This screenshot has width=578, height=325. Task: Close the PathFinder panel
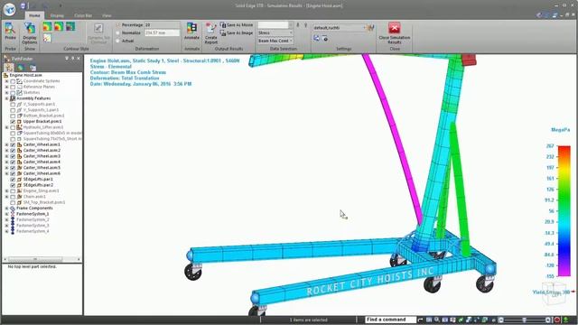pyautogui.click(x=79, y=58)
